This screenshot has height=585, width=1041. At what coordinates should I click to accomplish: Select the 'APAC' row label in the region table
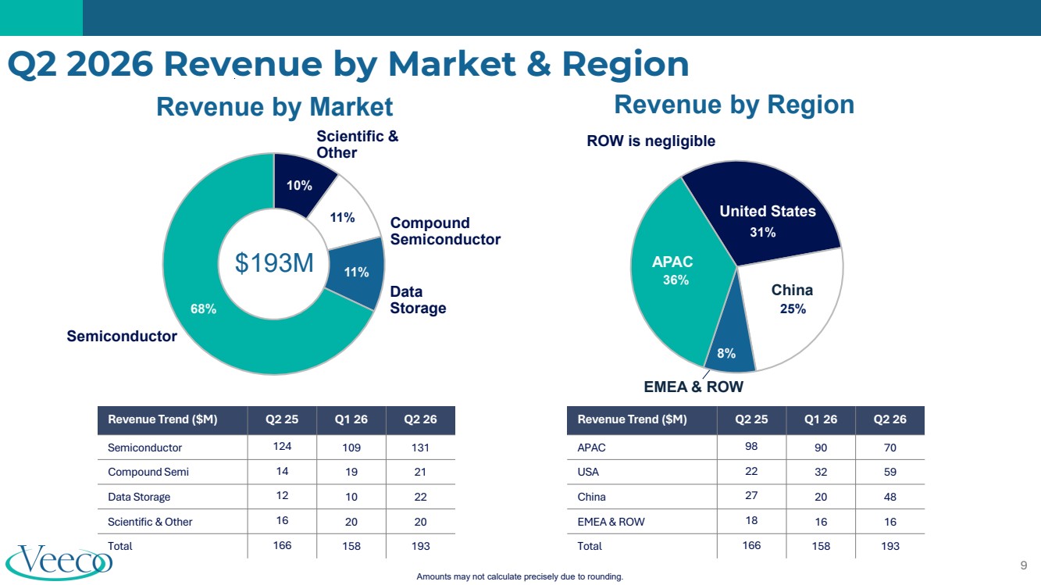pos(591,448)
